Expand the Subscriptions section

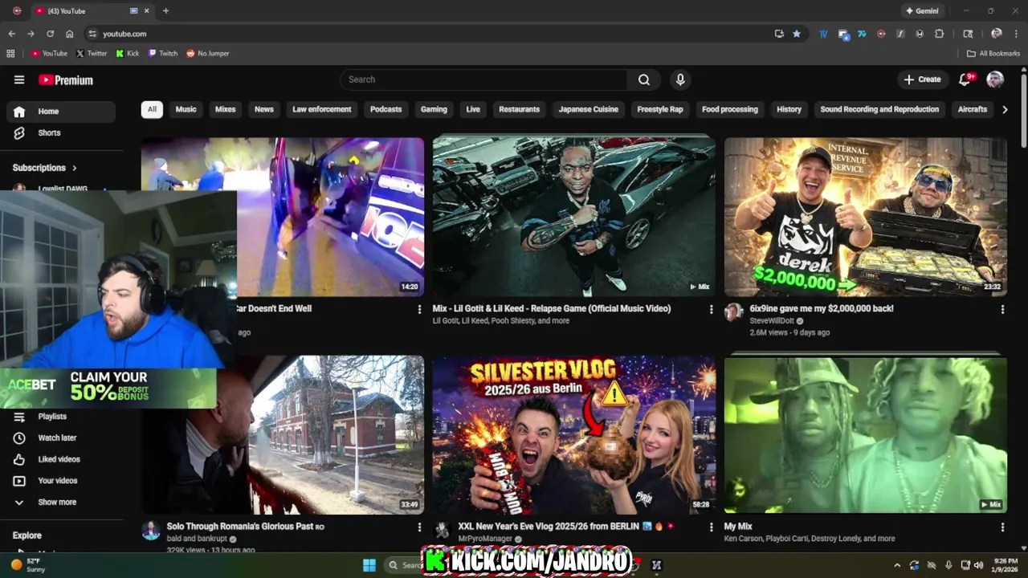point(45,168)
